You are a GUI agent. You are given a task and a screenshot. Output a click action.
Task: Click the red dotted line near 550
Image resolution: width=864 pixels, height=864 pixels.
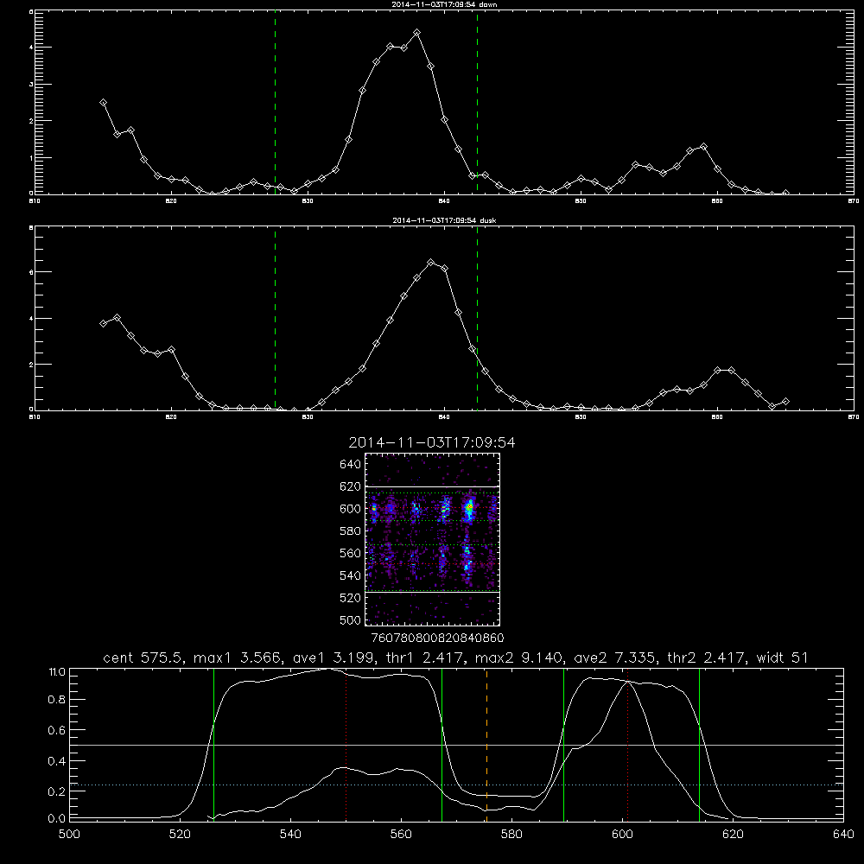346,744
